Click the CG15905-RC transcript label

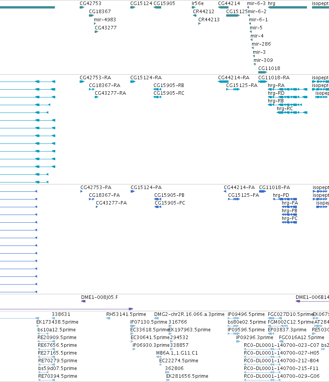[169, 93]
